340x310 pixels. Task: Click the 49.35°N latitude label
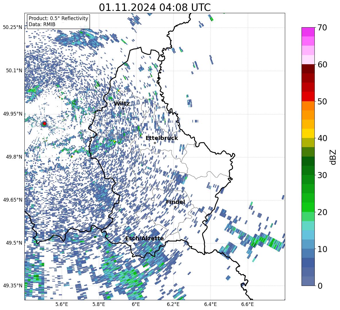pyautogui.click(x=13, y=286)
